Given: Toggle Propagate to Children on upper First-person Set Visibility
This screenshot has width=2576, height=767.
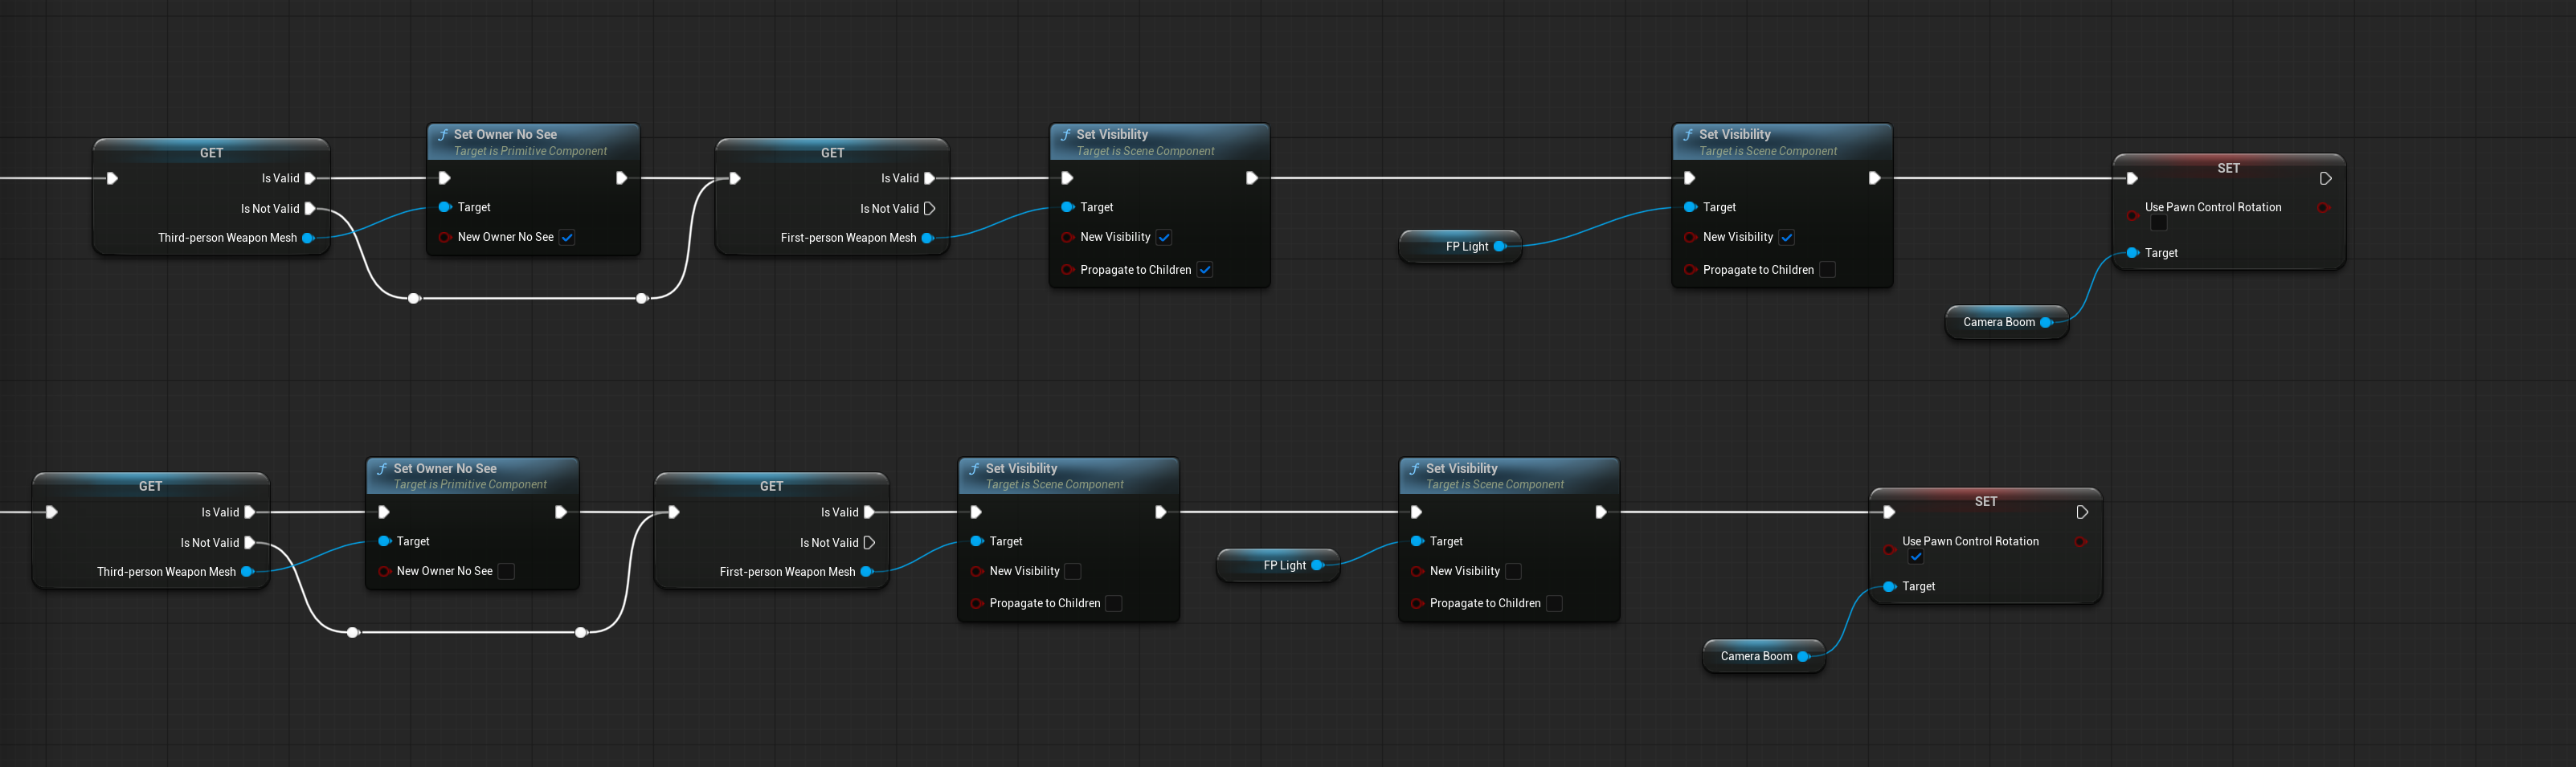Looking at the screenshot, I should click(x=1205, y=270).
